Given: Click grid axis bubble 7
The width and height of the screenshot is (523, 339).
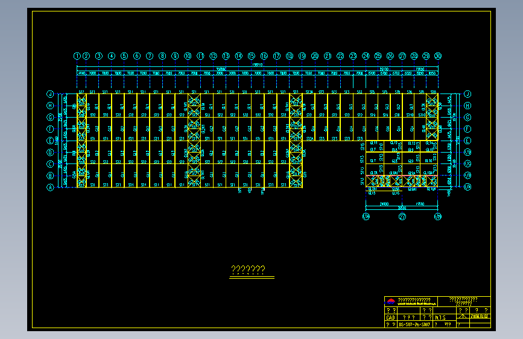Looking at the screenshot, I should click(150, 56).
